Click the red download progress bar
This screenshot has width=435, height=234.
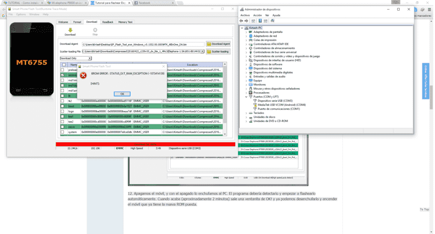click(x=145, y=144)
